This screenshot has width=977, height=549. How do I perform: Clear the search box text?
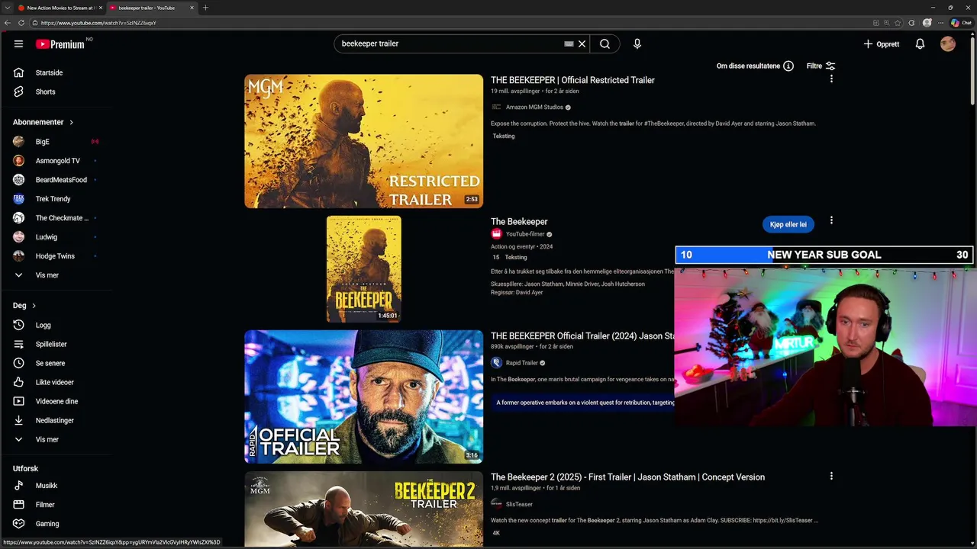582,44
